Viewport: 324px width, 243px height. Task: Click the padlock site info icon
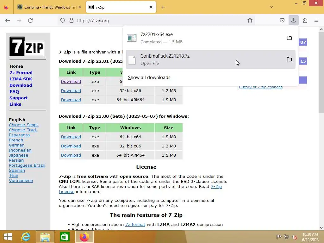72,21
